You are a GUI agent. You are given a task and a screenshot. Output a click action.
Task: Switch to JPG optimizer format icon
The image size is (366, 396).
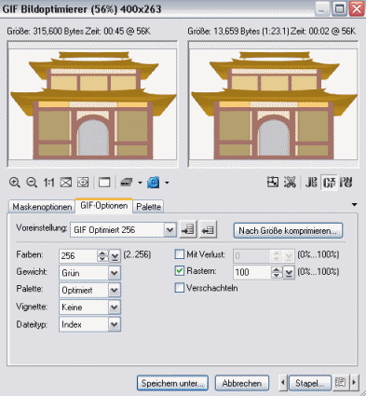click(x=311, y=182)
